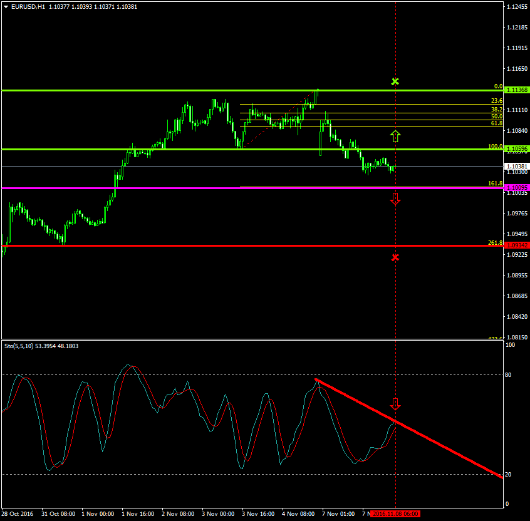Select the Fibonacci 261.8 level label
This screenshot has height=521, width=530.
[x=495, y=242]
